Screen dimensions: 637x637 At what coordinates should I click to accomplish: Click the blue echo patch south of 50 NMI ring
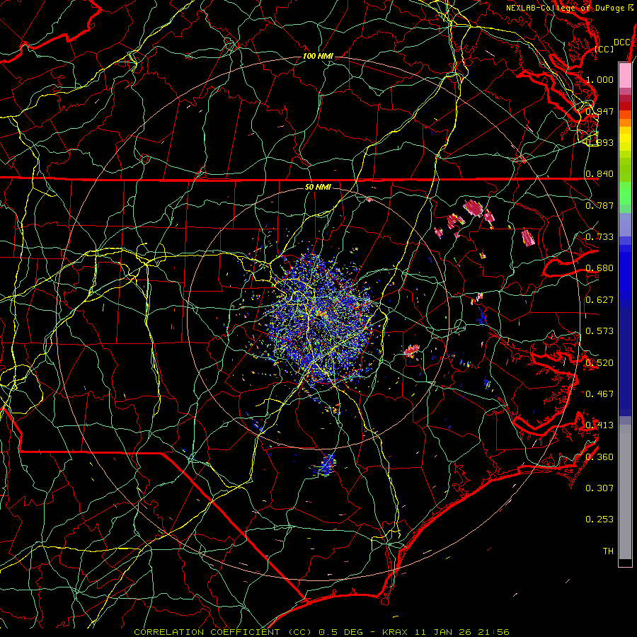pyautogui.click(x=326, y=464)
